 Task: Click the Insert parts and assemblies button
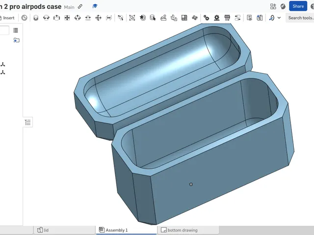[x=8, y=18]
